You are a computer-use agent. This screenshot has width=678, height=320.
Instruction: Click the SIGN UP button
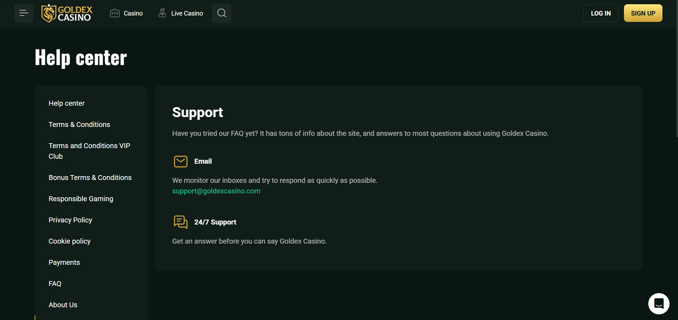(x=643, y=13)
